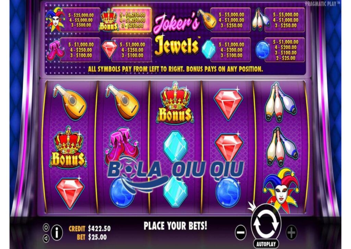Open the info paytable icon
The image size is (351, 249).
pos(57,232)
